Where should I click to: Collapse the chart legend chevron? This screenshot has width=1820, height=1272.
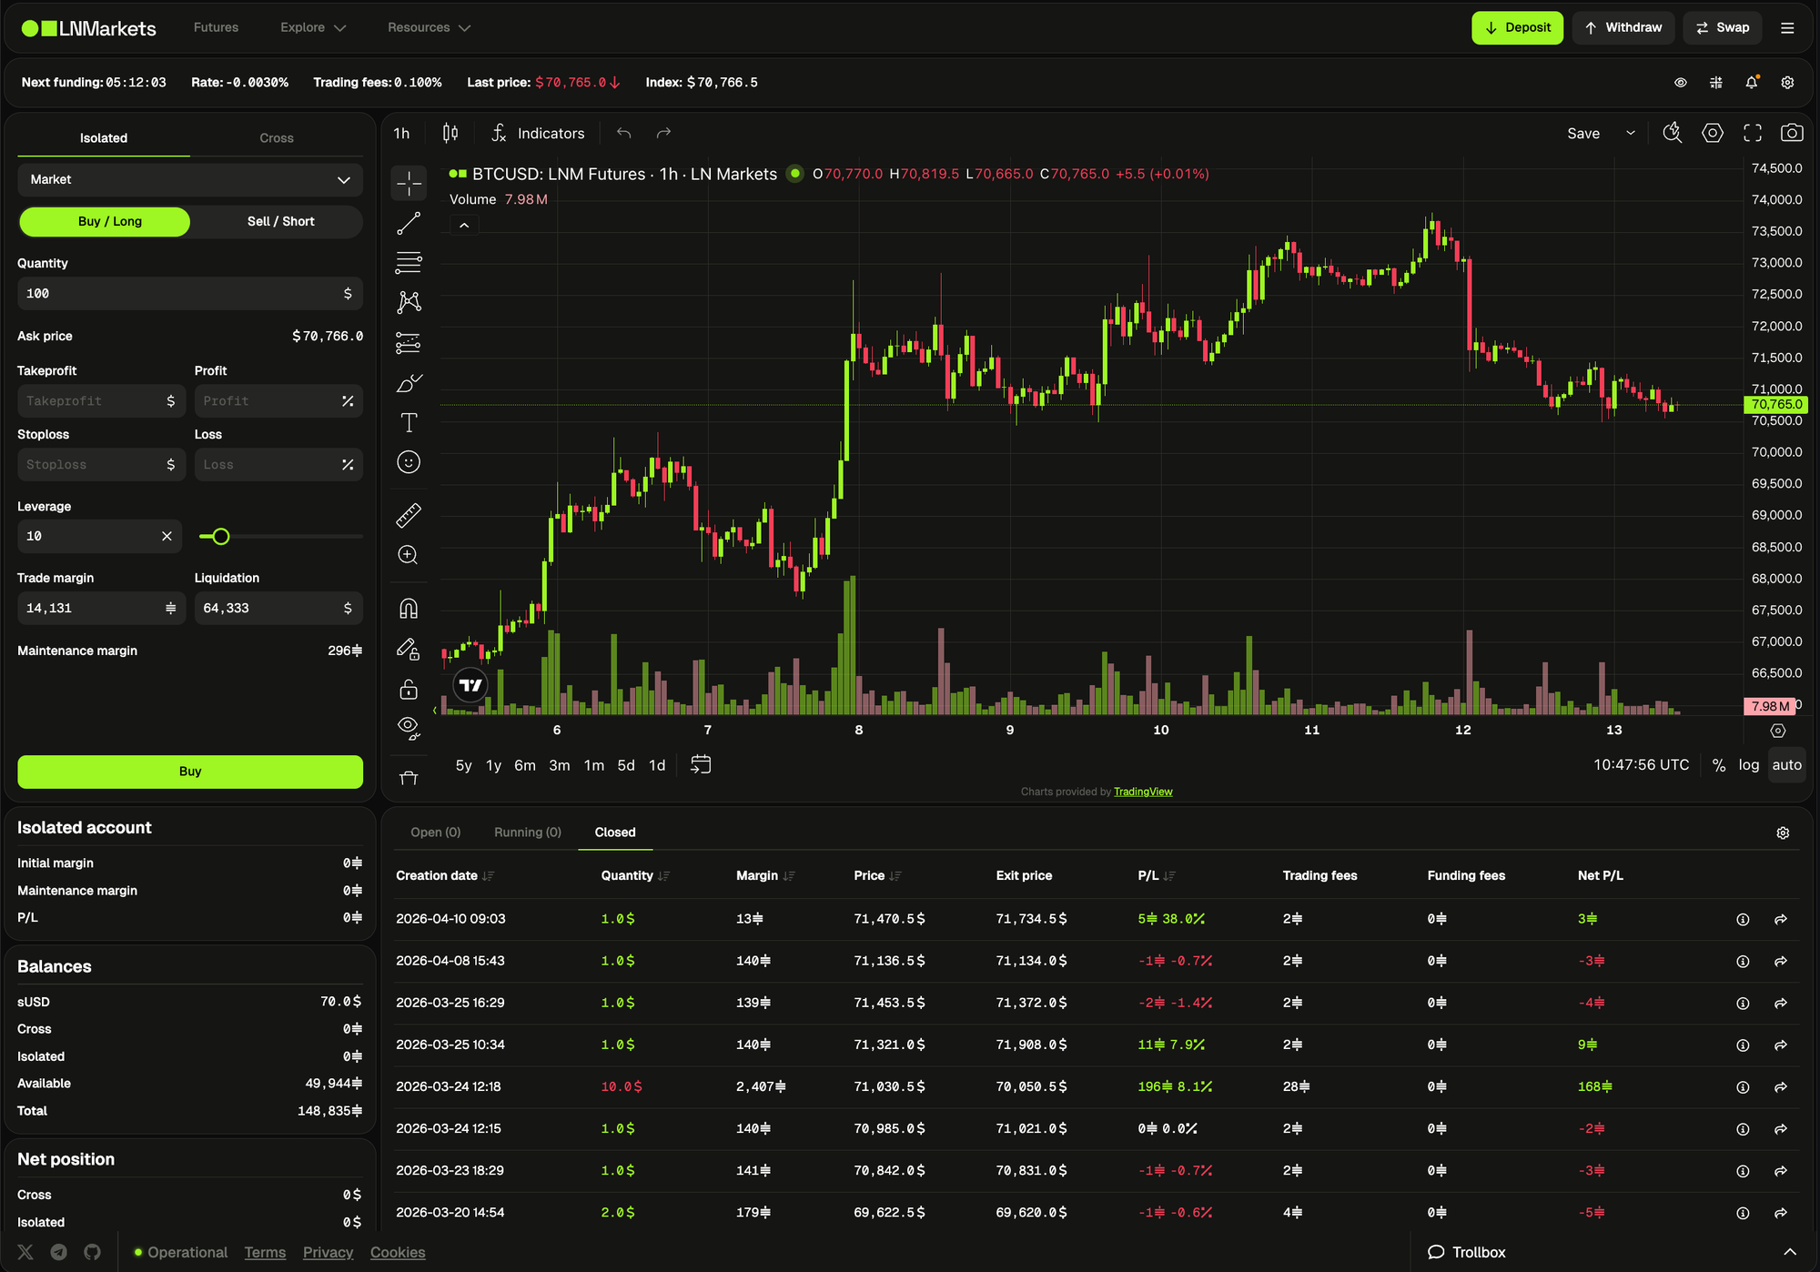[464, 226]
